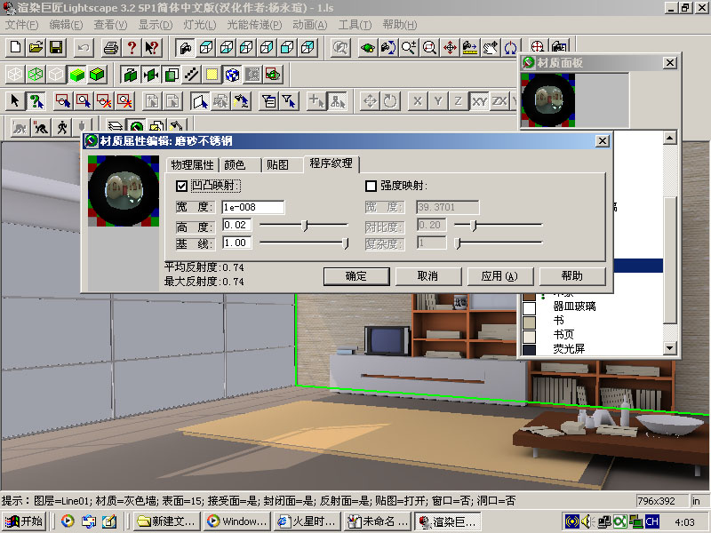Enable the 强度映射 checkbox

[371, 186]
